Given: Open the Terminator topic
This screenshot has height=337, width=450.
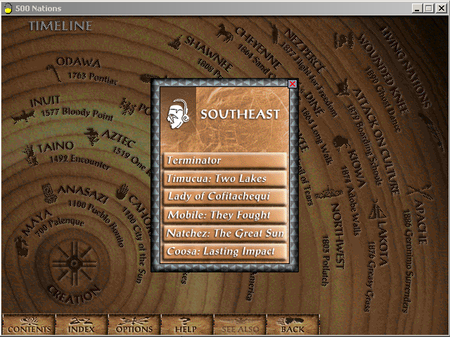Looking at the screenshot, I should pyautogui.click(x=225, y=161).
